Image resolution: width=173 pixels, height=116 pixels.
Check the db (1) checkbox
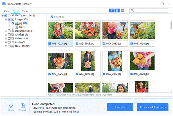click(x=13, y=27)
